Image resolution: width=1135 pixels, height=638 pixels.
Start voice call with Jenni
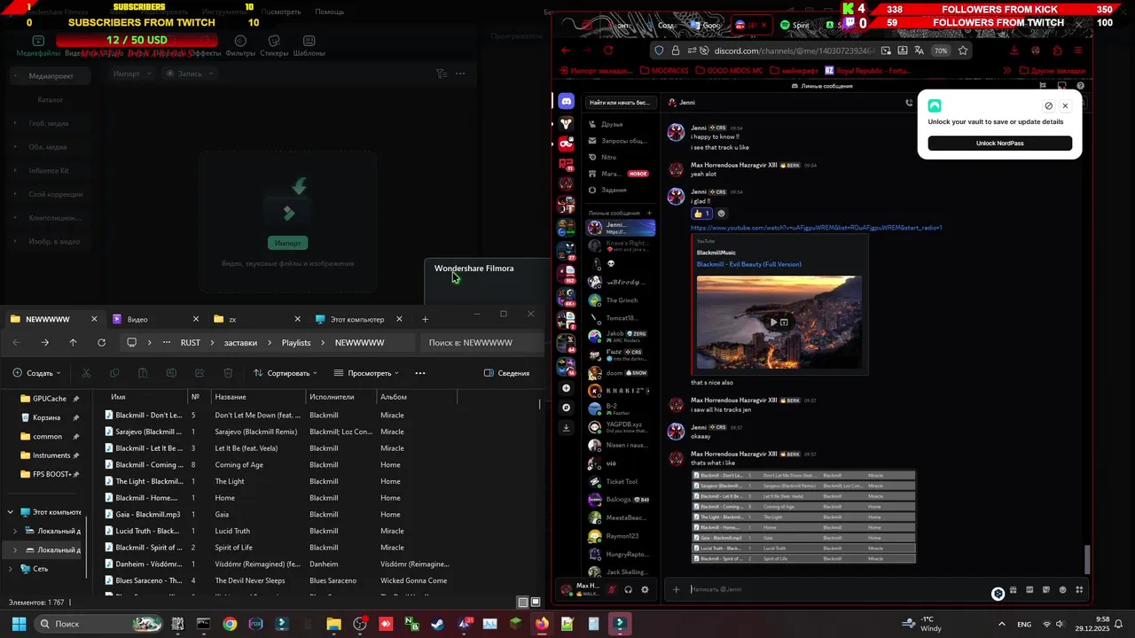coord(909,103)
